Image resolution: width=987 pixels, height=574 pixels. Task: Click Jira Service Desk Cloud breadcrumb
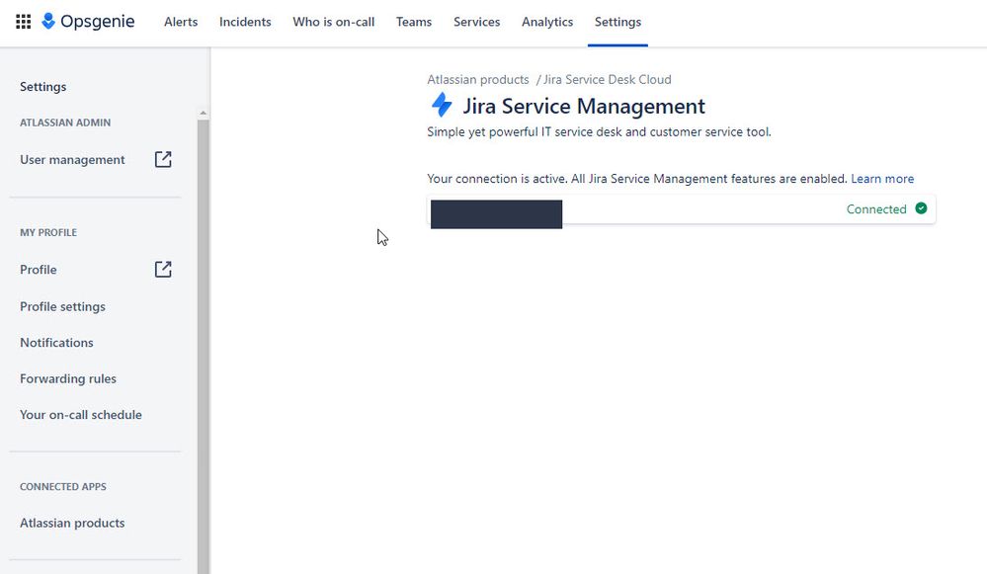(x=607, y=79)
